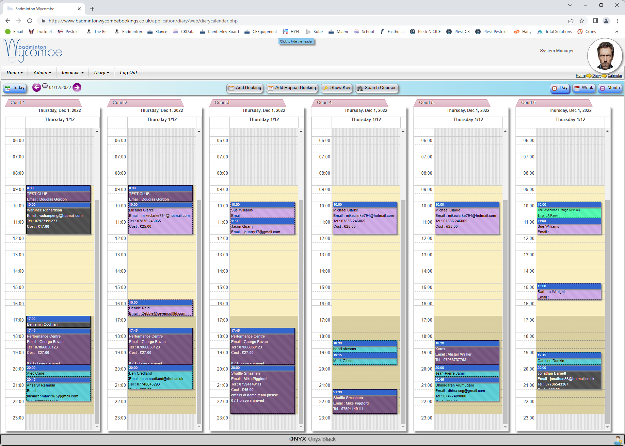The height and width of the screenshot is (446, 625).
Task: Click Court 1 scrollbar down arrow
Action: [97, 427]
